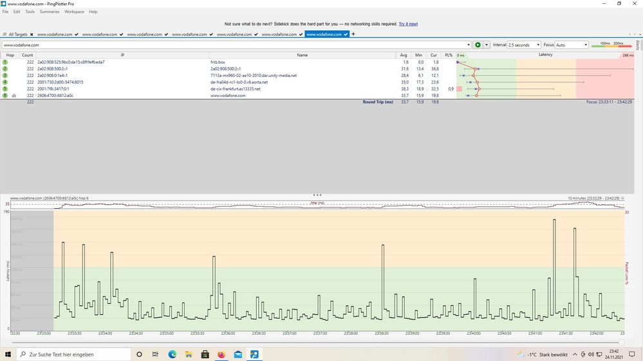Image resolution: width=643 pixels, height=361 pixels.
Task: Click the latency color scale legend
Action: [611, 45]
